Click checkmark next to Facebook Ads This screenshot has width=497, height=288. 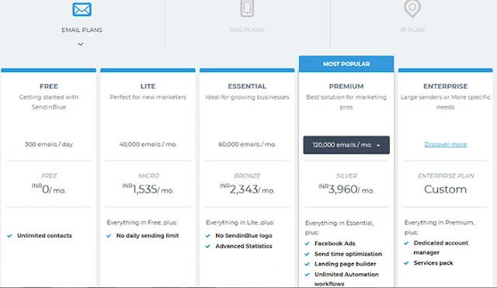(x=307, y=244)
